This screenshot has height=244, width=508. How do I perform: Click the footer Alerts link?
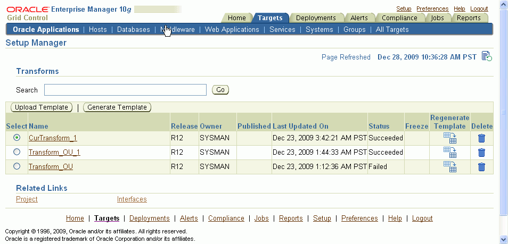189,218
